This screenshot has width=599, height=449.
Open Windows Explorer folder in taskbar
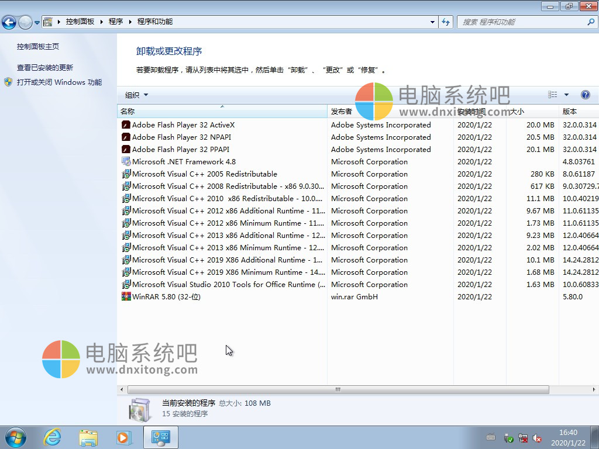coord(88,437)
